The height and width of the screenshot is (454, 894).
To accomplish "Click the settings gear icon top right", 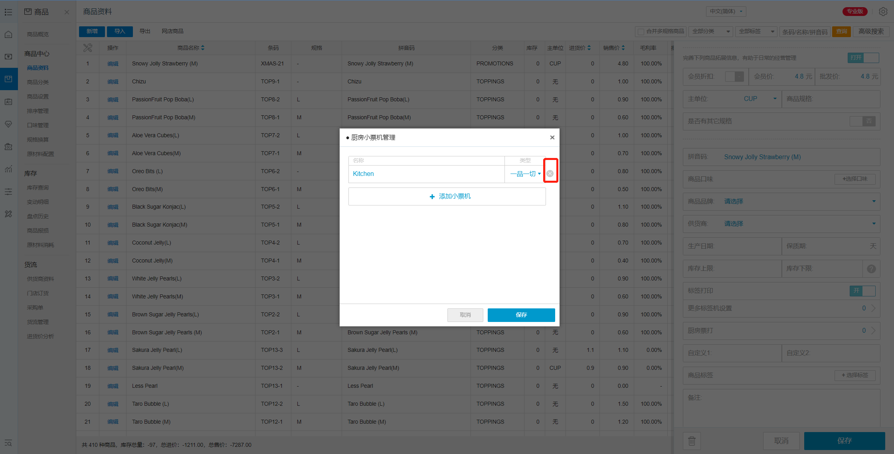I will pyautogui.click(x=883, y=12).
